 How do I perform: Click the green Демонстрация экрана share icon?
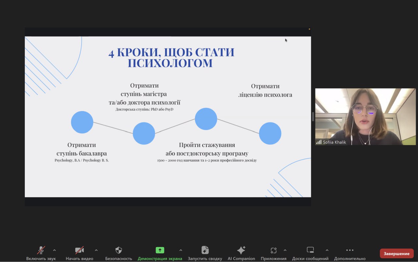[x=160, y=250]
